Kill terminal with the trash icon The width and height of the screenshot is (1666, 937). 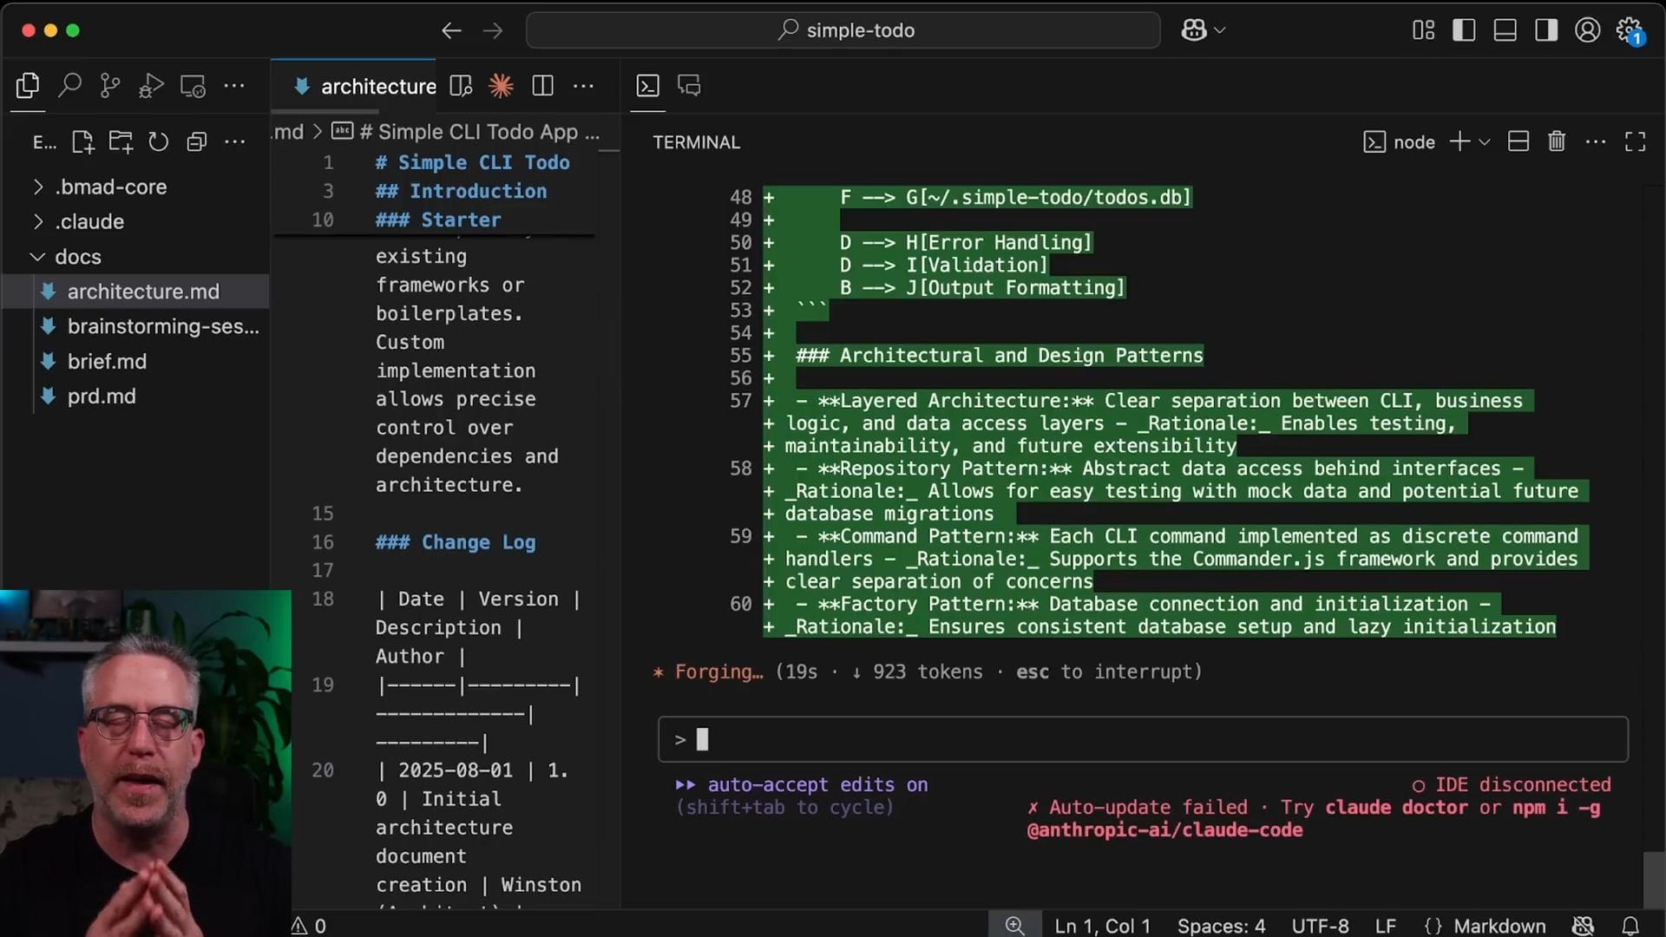click(x=1557, y=141)
